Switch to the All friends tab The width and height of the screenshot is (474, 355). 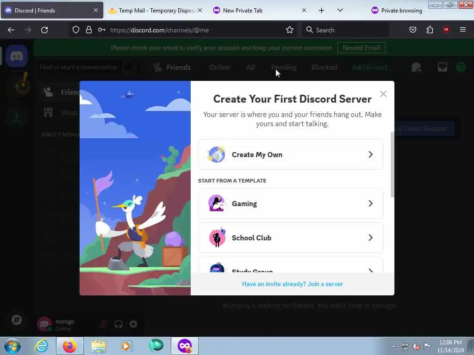tap(250, 67)
